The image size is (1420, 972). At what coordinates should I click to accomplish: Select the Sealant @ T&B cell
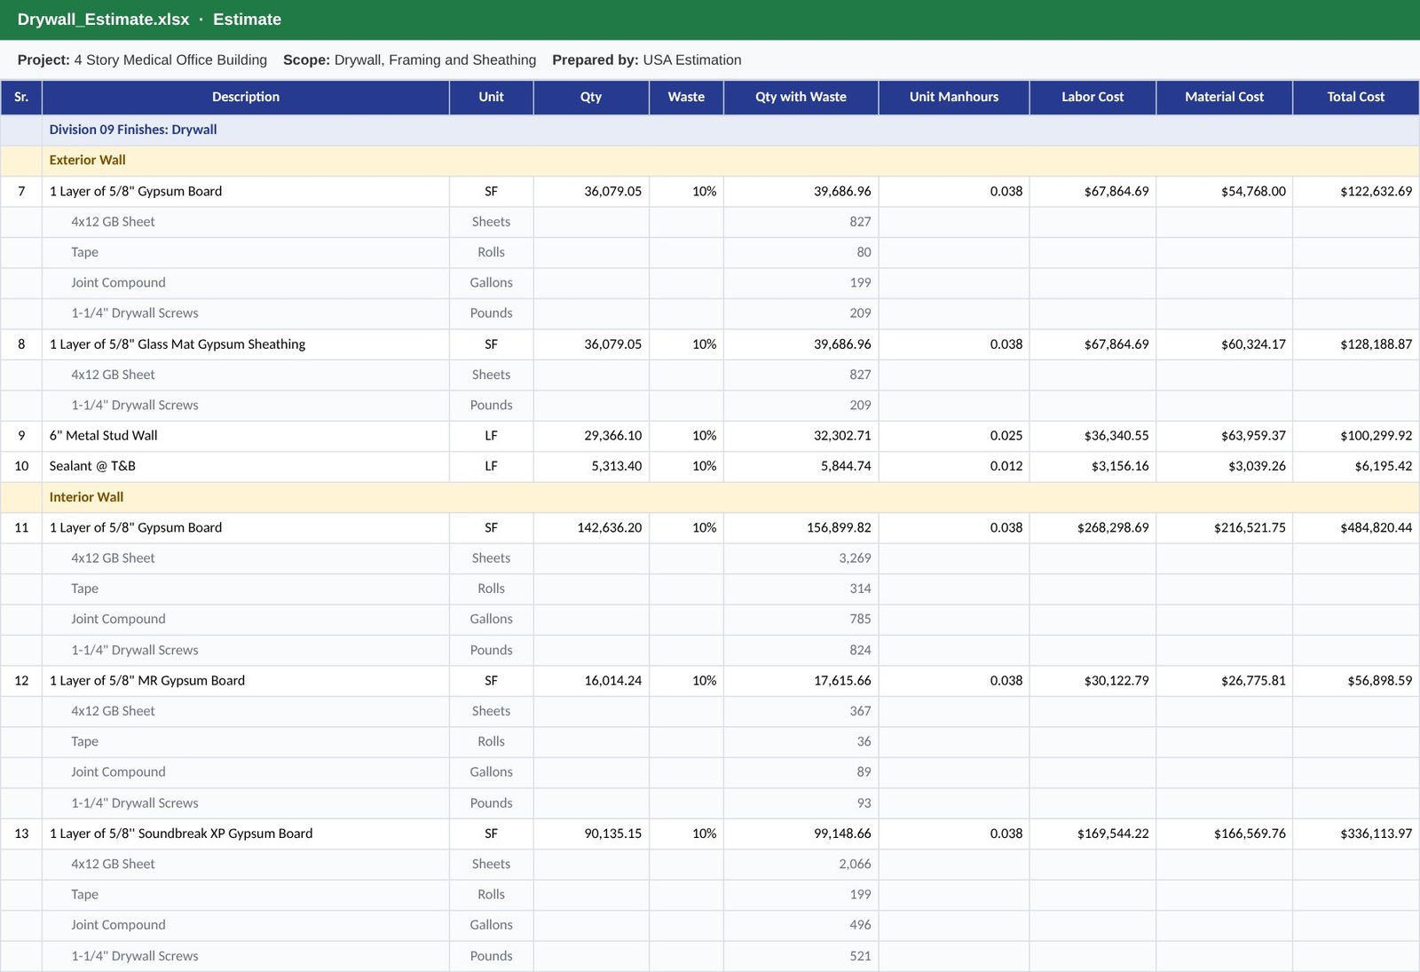pyautogui.click(x=245, y=466)
